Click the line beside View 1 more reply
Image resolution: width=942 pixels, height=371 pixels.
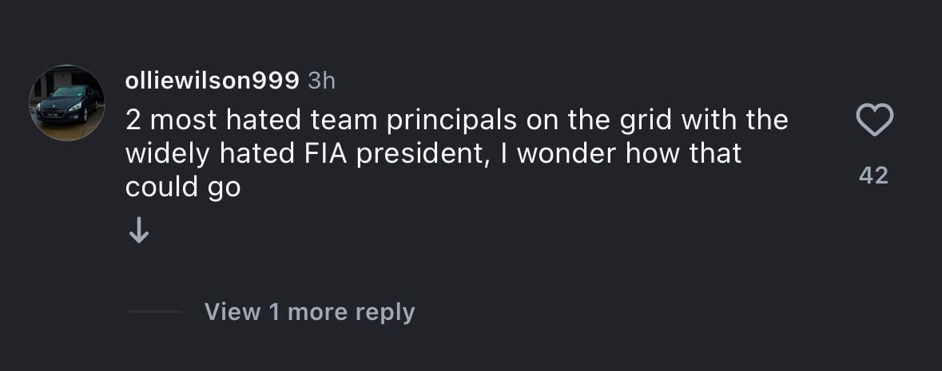point(156,311)
